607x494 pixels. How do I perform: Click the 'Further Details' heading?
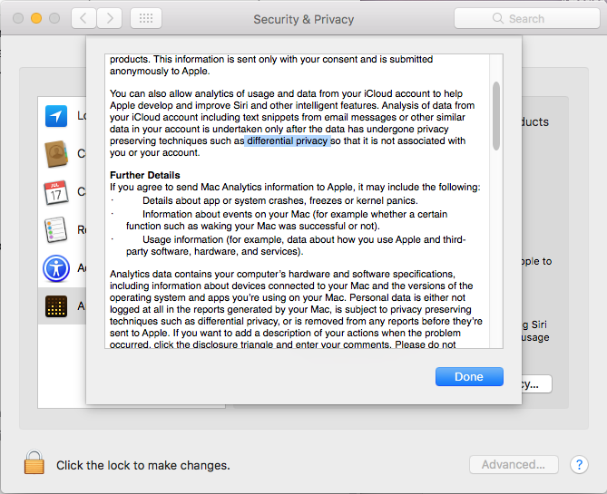pos(145,175)
